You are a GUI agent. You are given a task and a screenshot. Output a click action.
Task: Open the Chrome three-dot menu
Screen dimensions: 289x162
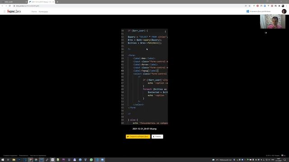(286, 6)
